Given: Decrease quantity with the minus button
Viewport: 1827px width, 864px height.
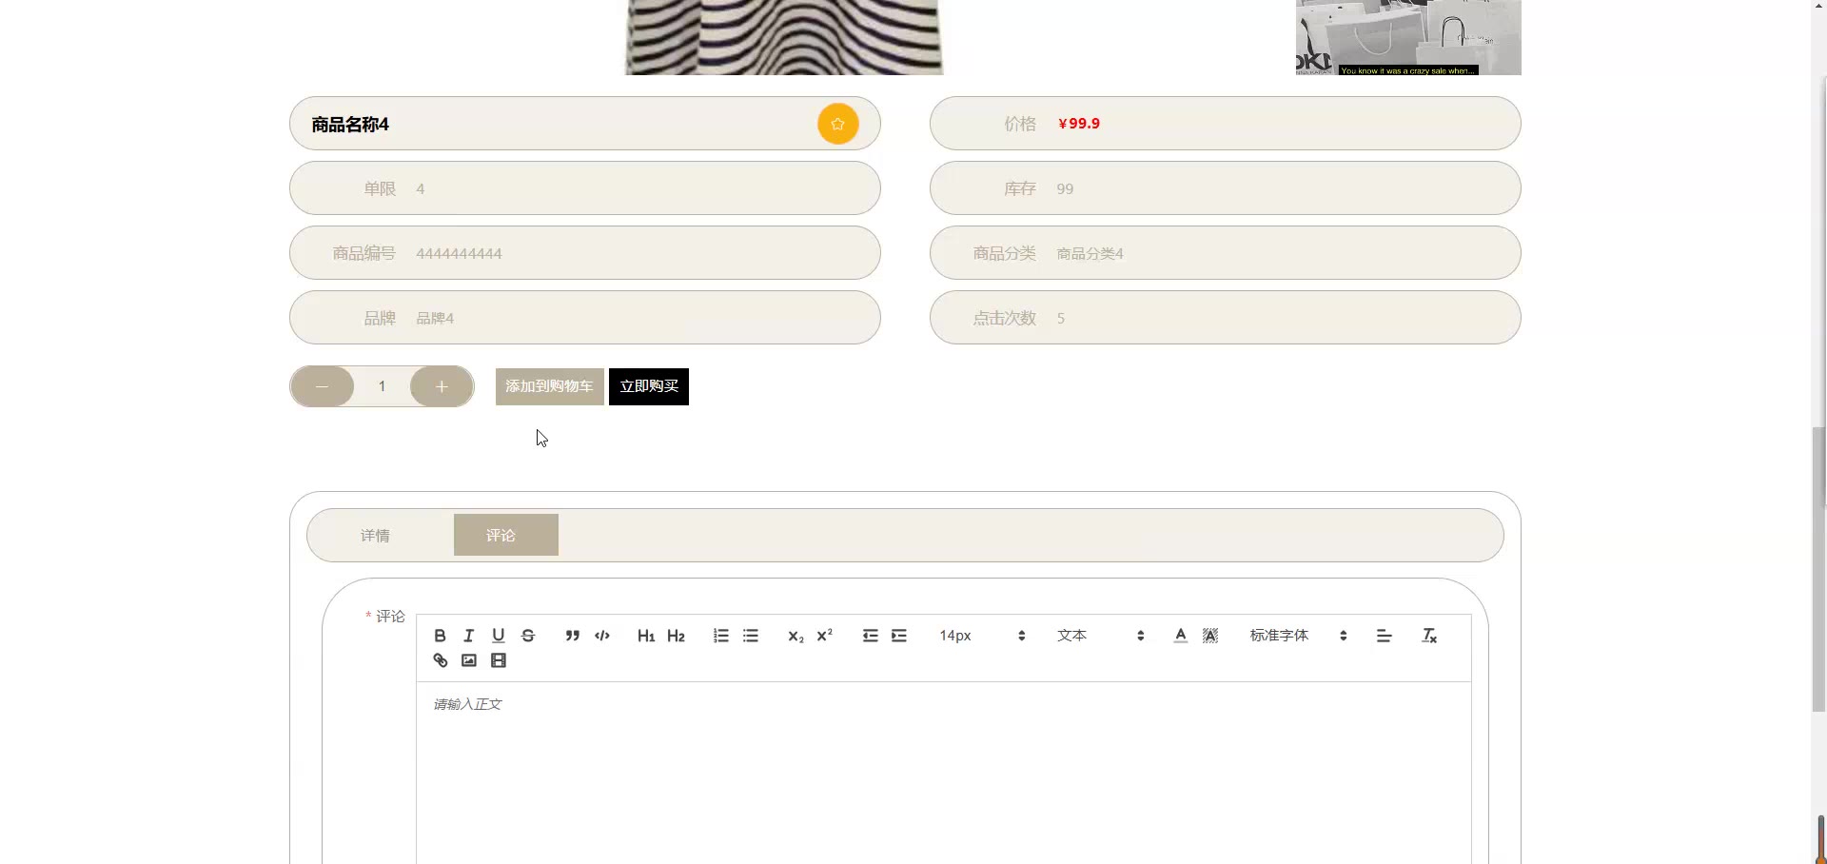Looking at the screenshot, I should click(322, 386).
